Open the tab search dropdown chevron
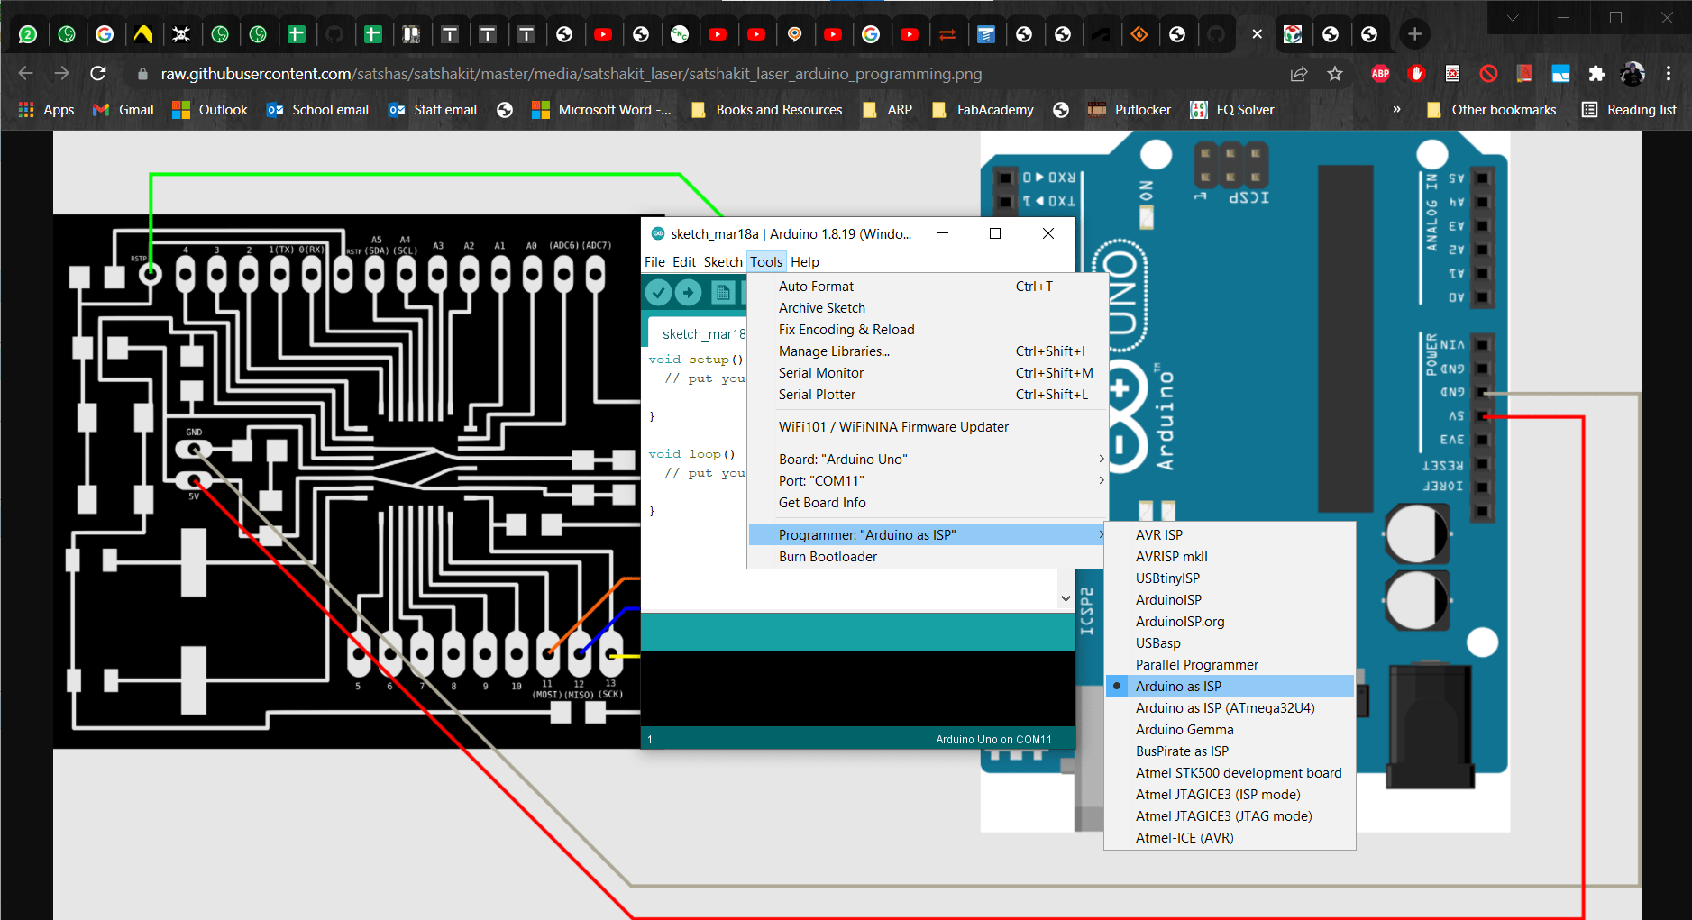The image size is (1692, 920). pos(1513,17)
